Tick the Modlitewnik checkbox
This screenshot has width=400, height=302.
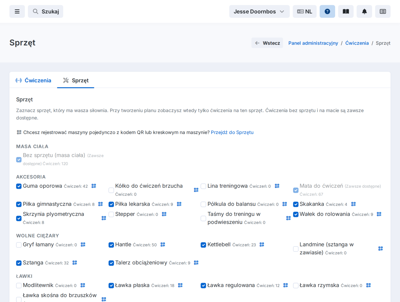[19, 286]
